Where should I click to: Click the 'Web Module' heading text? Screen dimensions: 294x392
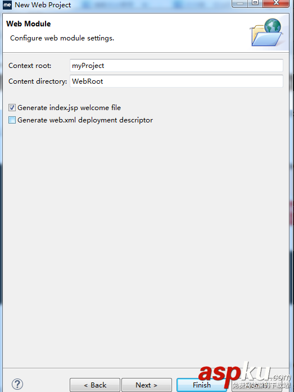click(x=29, y=24)
